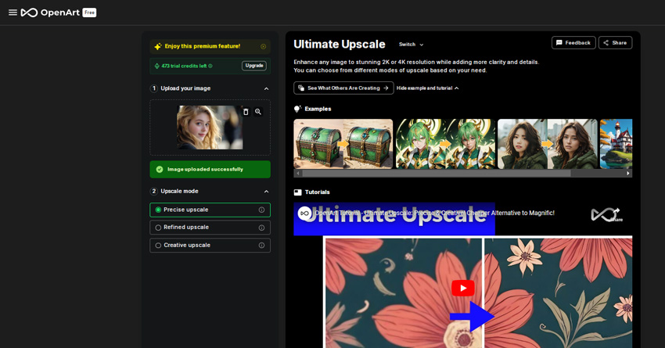
Task: Open the woman in green jacket example
Action: point(547,144)
